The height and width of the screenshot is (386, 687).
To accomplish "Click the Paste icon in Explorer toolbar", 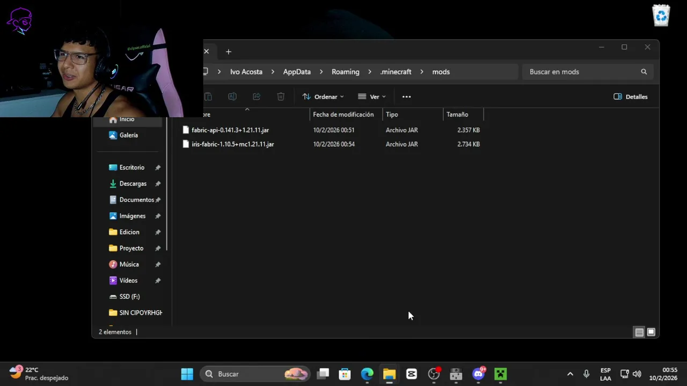I will pyautogui.click(x=208, y=96).
